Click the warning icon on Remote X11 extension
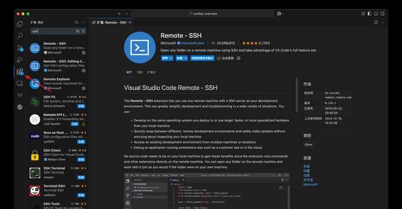The image size is (402, 209). [x=84, y=124]
